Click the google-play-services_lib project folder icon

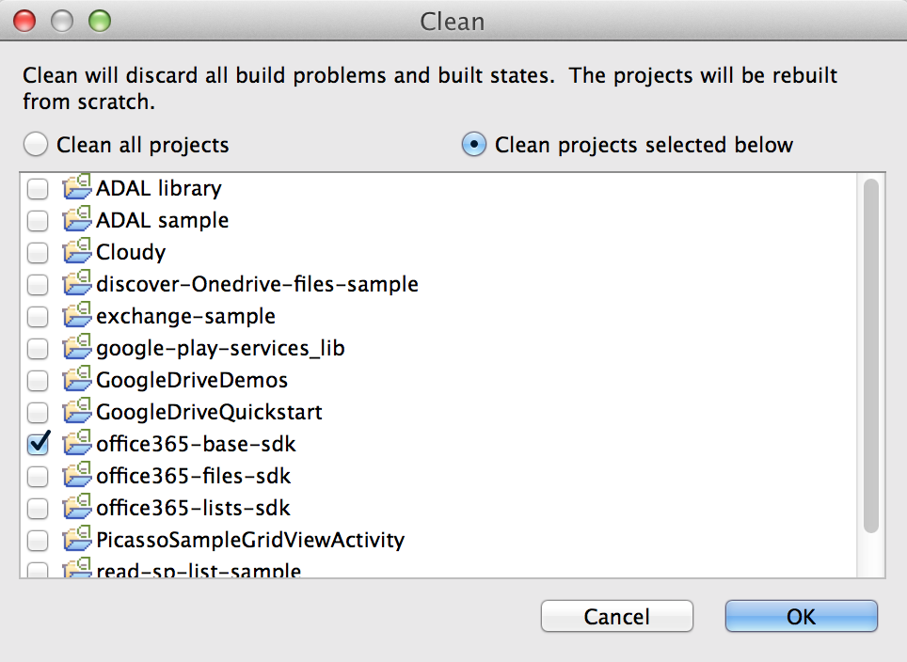pos(77,348)
